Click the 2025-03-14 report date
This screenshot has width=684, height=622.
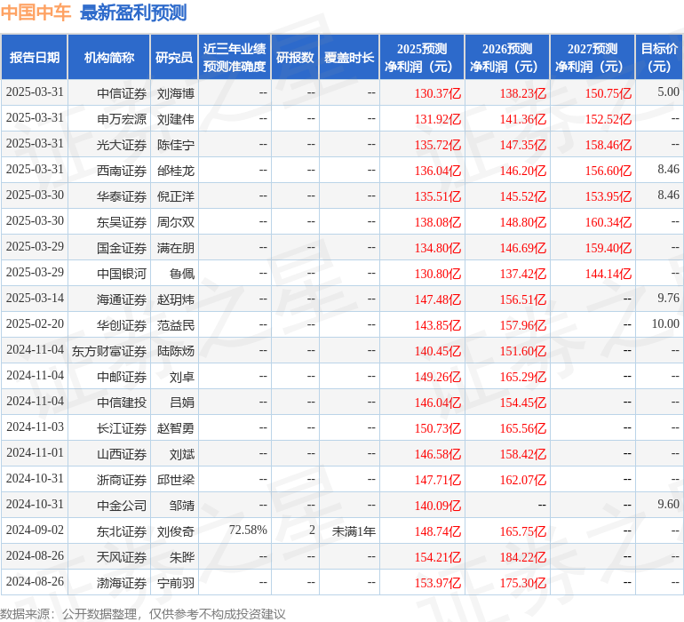[35, 298]
